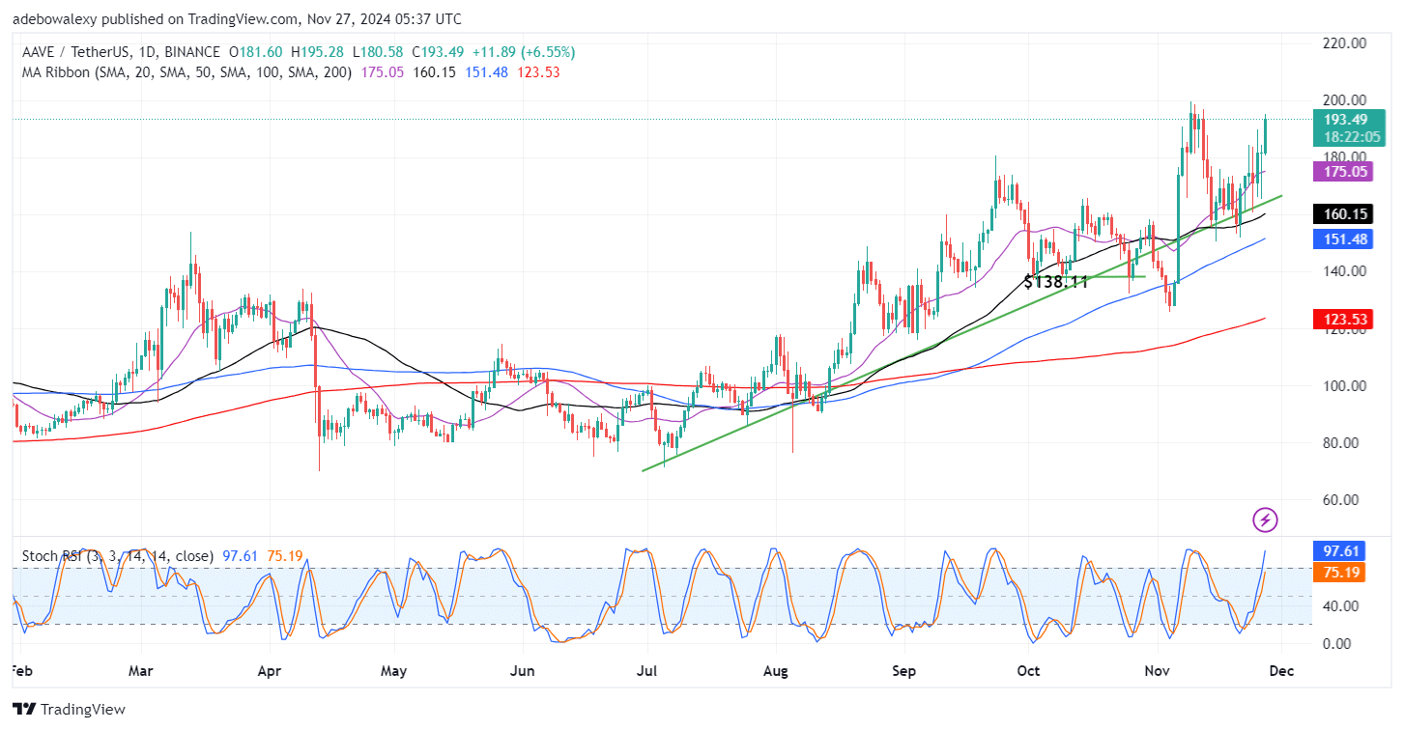Click the Apr label on time axis
This screenshot has width=1404, height=730.
(x=271, y=669)
